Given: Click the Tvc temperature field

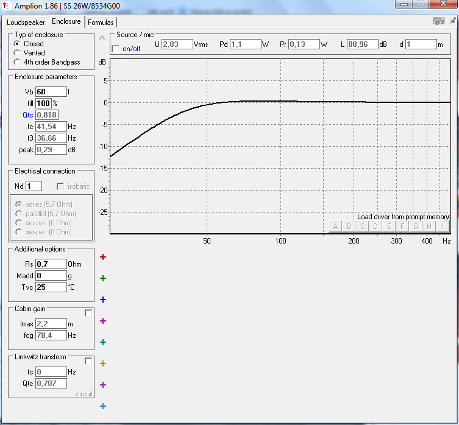Looking at the screenshot, I should click(51, 287).
